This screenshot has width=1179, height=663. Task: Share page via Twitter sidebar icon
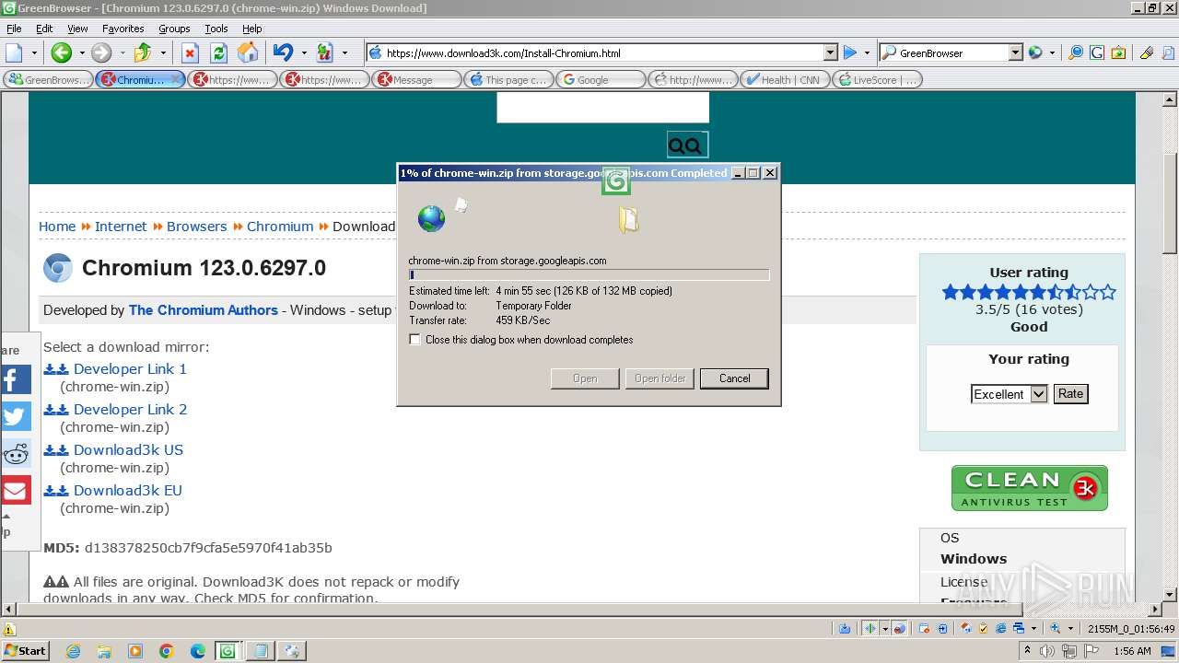point(16,416)
